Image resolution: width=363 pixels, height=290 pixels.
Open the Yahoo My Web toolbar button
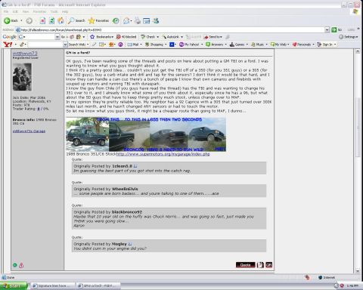(279, 45)
